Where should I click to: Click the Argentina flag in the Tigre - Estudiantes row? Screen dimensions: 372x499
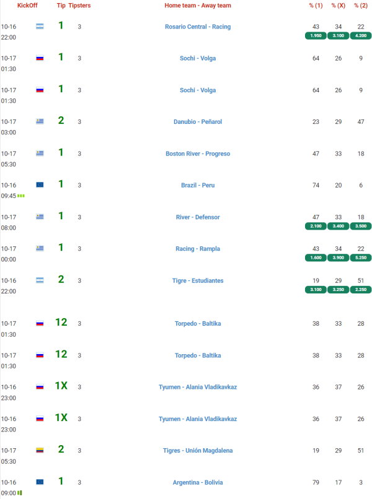[x=40, y=280]
